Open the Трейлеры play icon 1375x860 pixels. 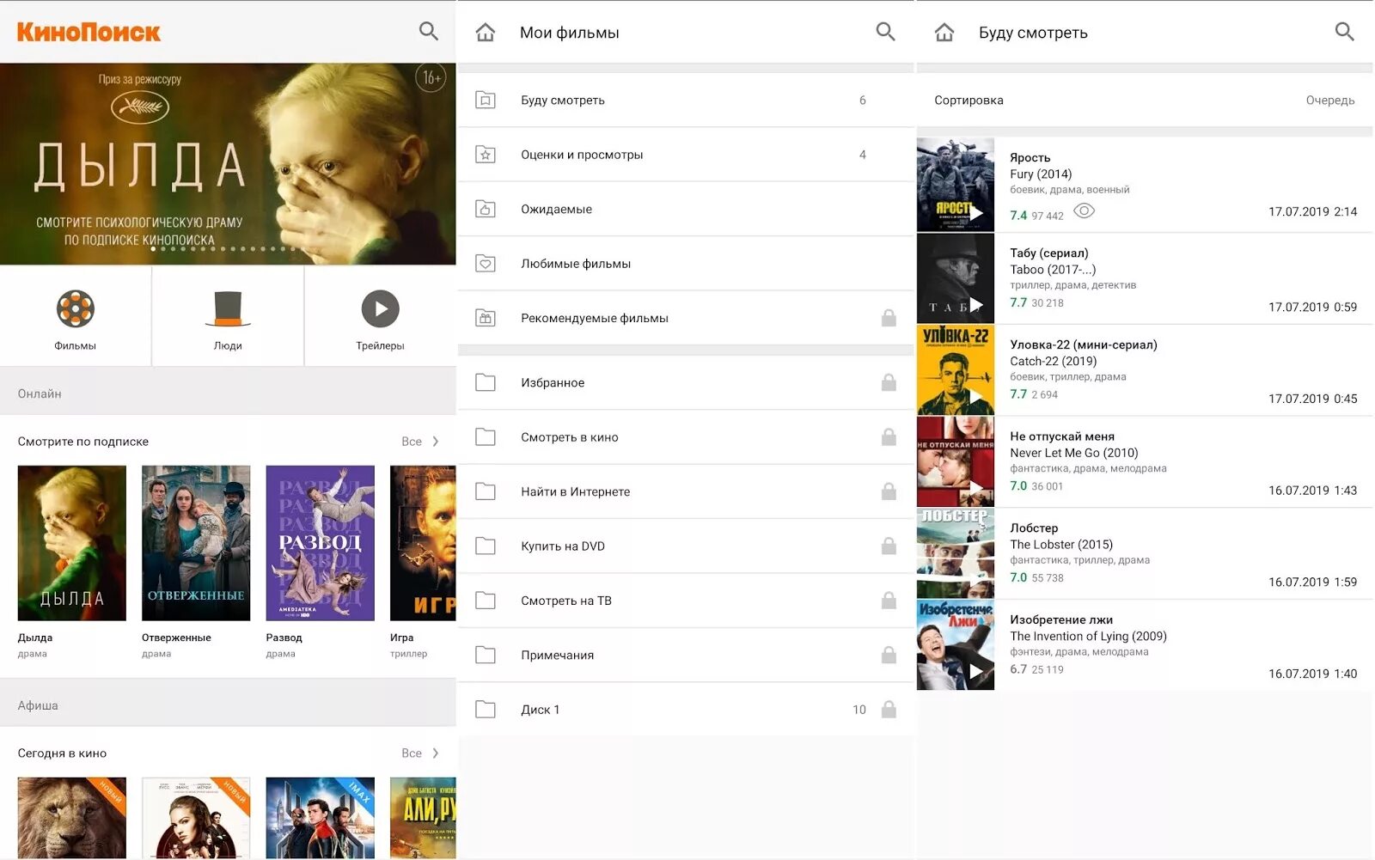380,309
